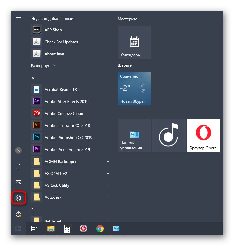Viewport: 234px width, 246px height.
Task: Open the Autodesk folder entry
Action: tap(70, 197)
